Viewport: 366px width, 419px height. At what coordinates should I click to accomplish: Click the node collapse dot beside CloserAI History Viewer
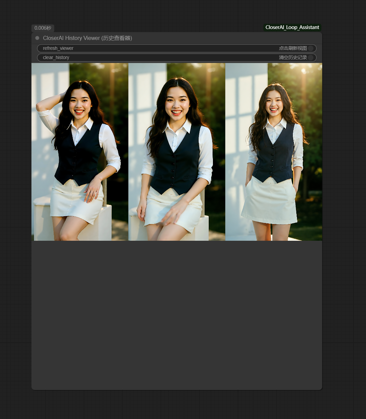(37, 38)
